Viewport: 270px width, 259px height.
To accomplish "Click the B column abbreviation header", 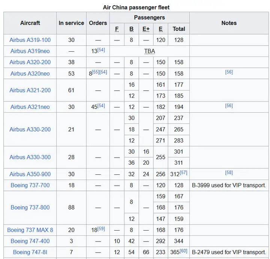I will pyautogui.click(x=131, y=29).
